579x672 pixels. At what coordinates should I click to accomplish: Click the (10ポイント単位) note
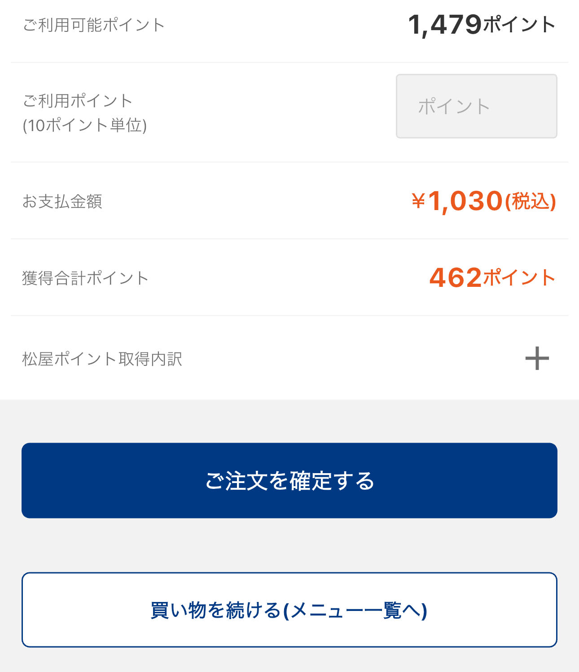point(85,125)
